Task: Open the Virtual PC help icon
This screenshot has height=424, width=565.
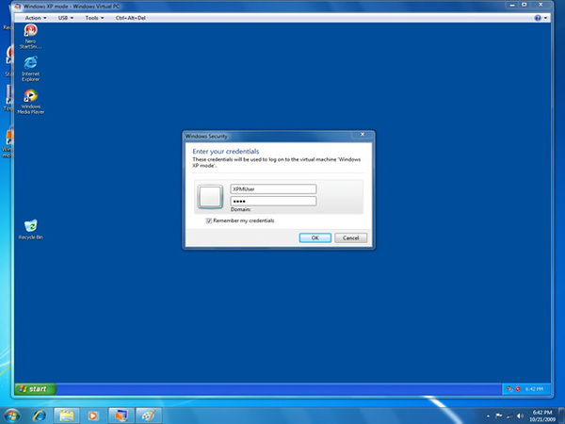Action: [x=538, y=18]
